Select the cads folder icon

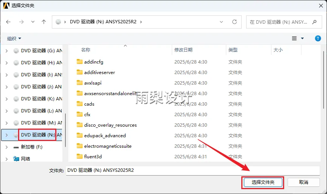click(x=79, y=104)
